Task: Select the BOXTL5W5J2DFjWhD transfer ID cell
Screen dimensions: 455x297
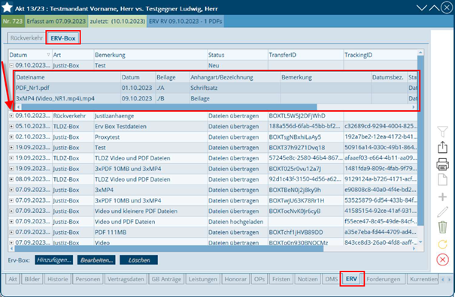Action: 305,115
